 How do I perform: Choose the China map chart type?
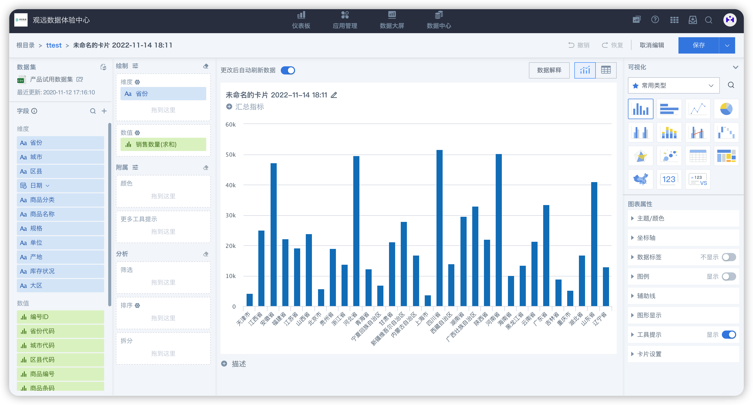(x=640, y=179)
